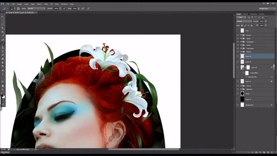Select the Horizontal Type tool
277x156 pixels.
click(x=3, y=74)
